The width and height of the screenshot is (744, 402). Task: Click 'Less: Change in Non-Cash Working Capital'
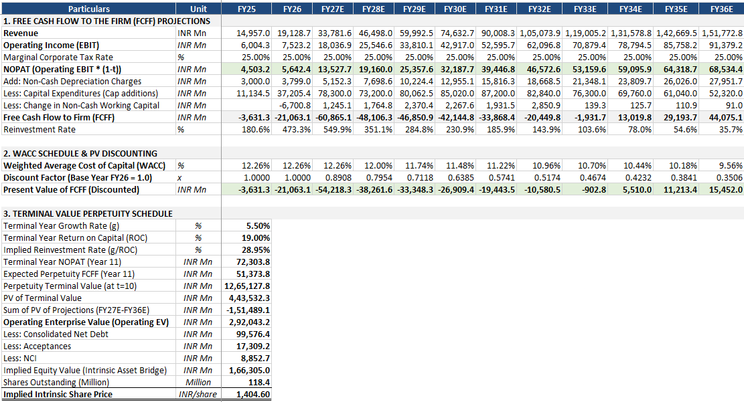(81, 105)
